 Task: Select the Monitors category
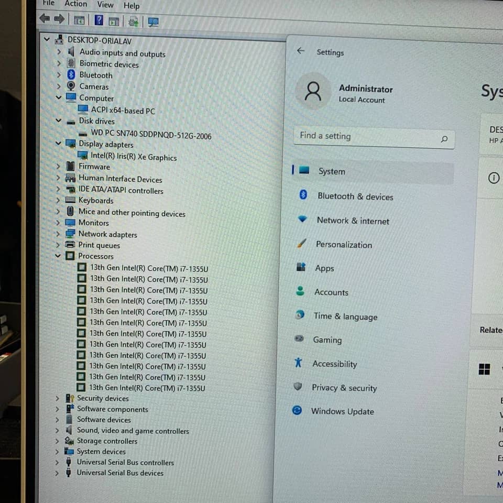pos(94,222)
